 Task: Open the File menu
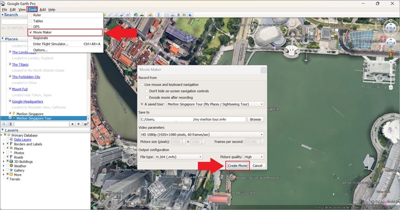(4, 9)
